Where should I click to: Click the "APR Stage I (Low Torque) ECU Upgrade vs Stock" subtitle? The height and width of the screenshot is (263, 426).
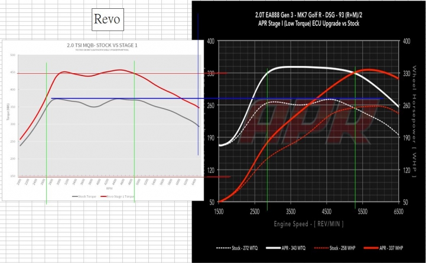(x=308, y=24)
